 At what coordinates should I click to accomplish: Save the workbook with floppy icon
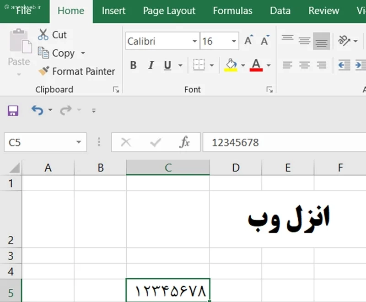(13, 111)
